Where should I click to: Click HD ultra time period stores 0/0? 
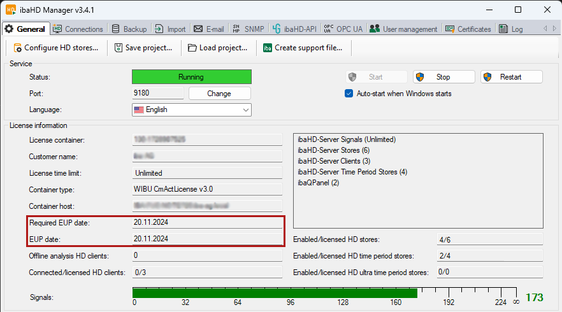coord(489,273)
